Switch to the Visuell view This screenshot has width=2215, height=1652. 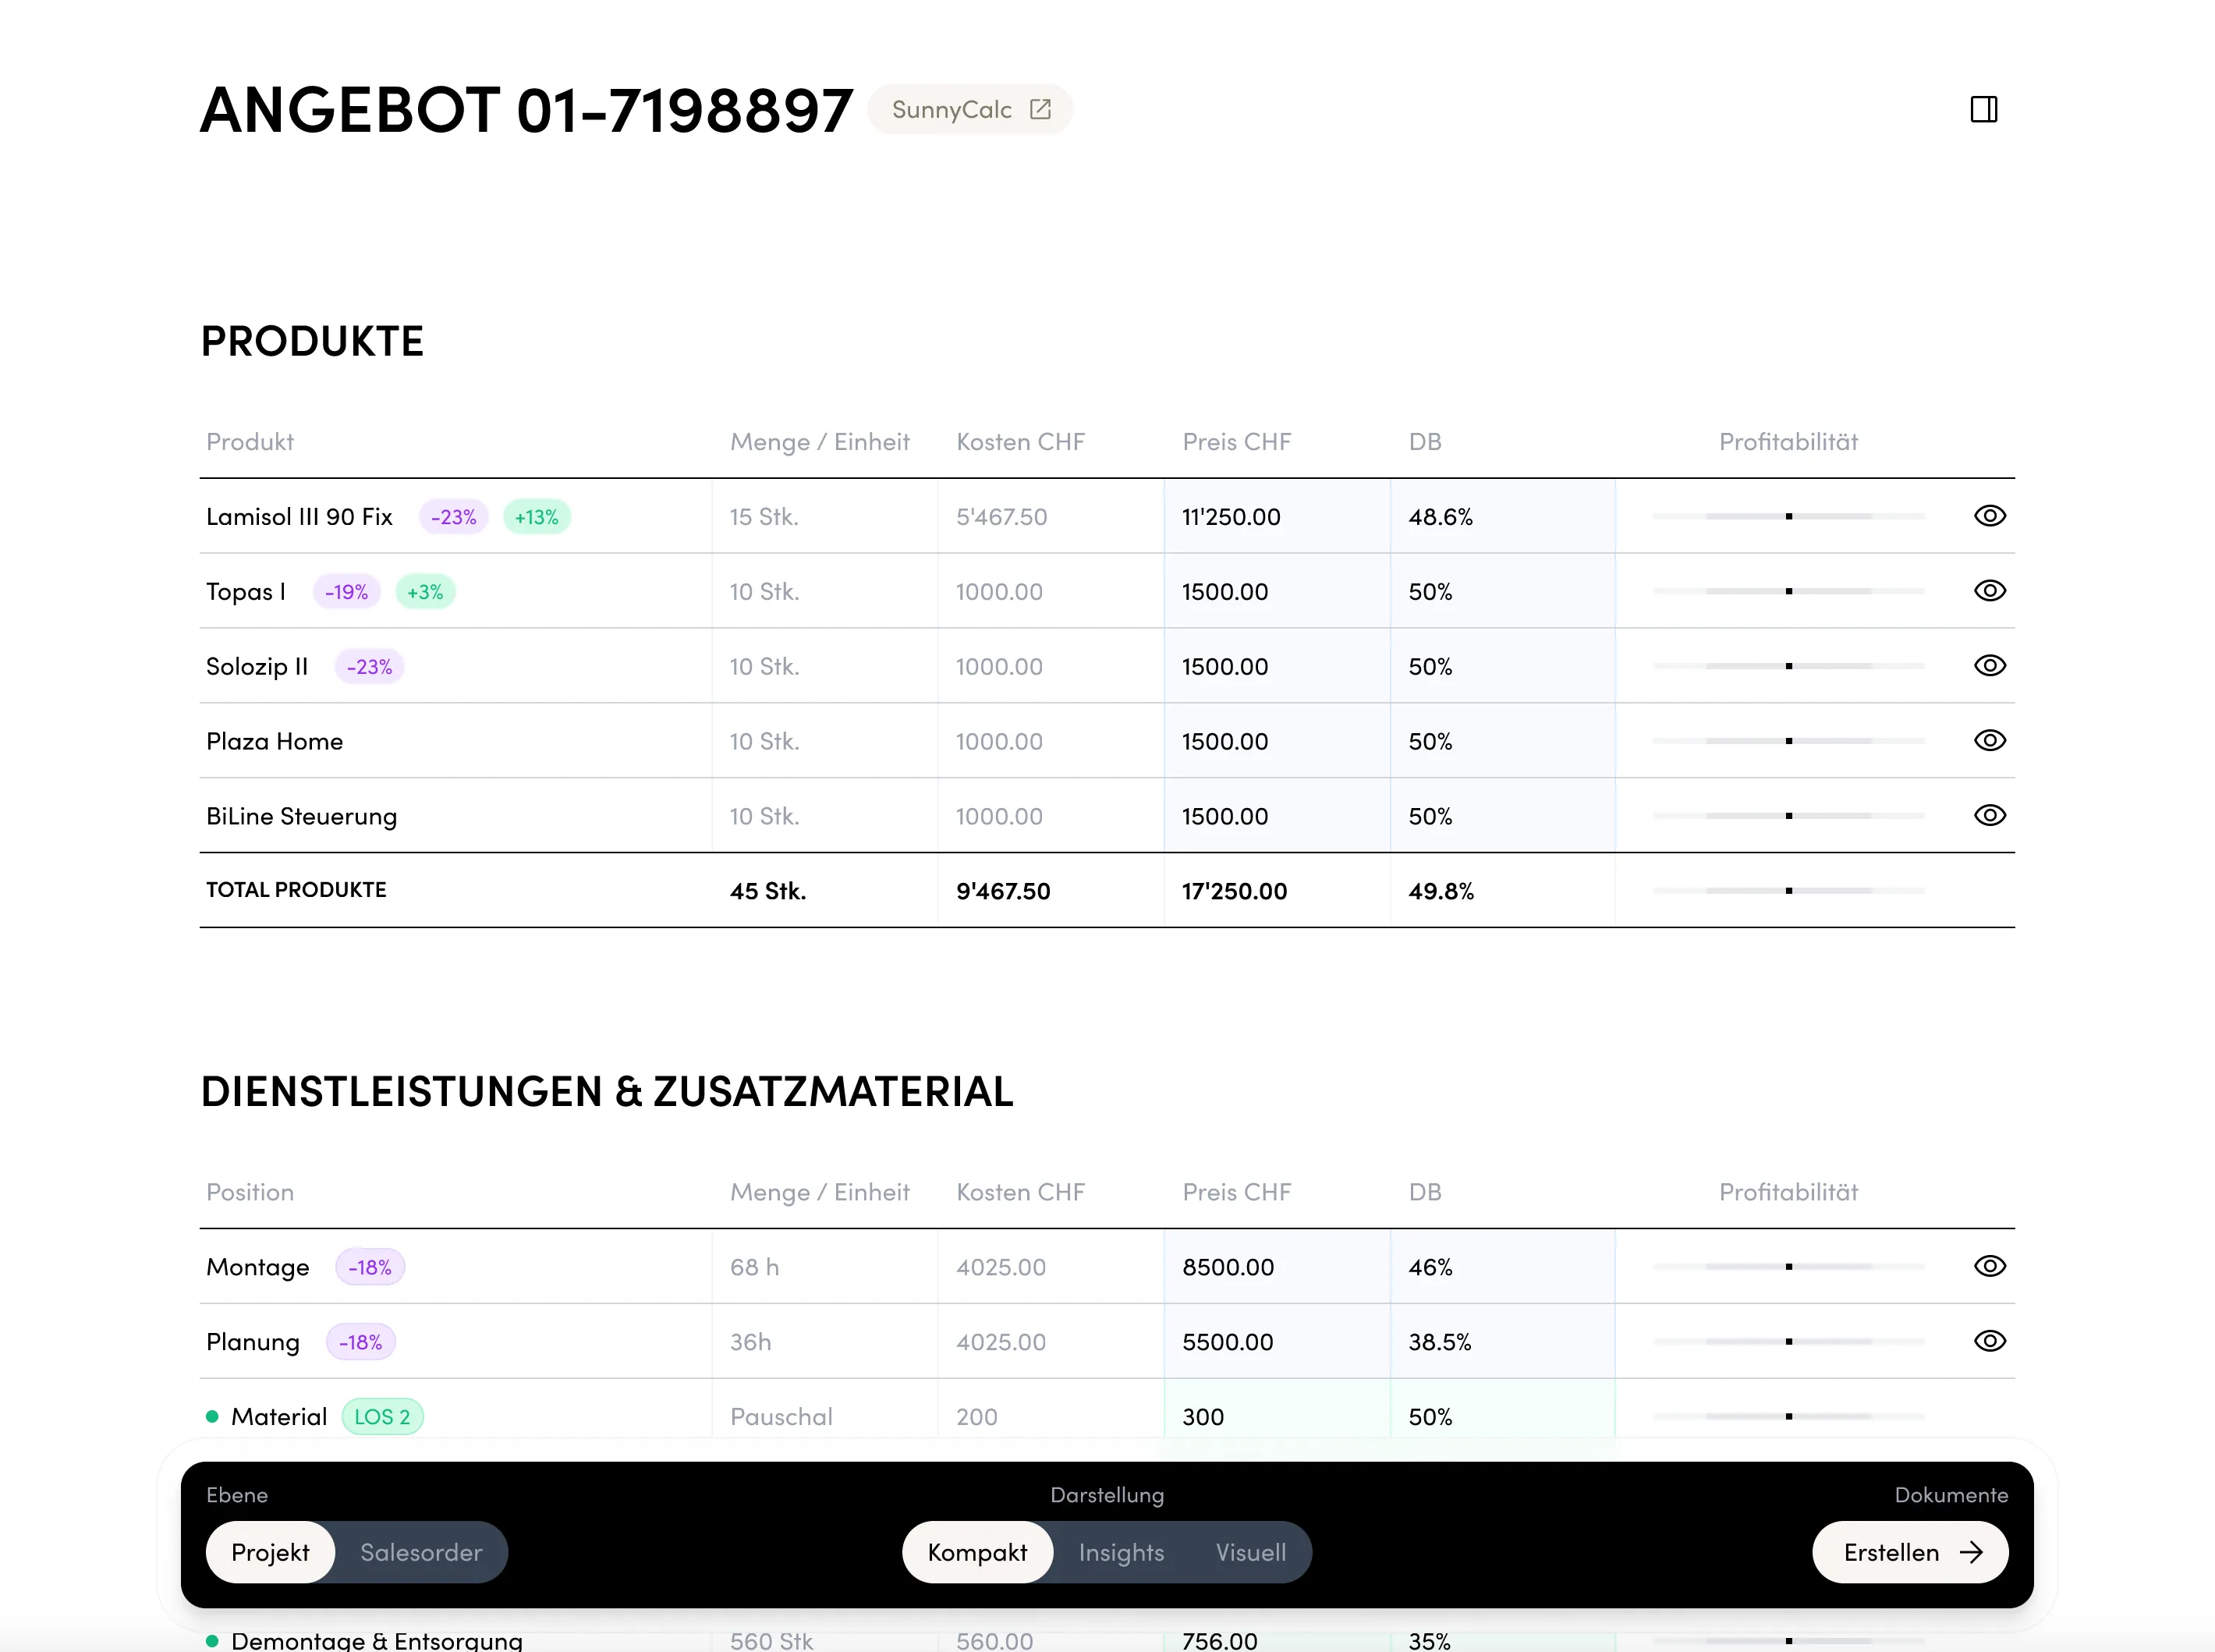tap(1250, 1552)
